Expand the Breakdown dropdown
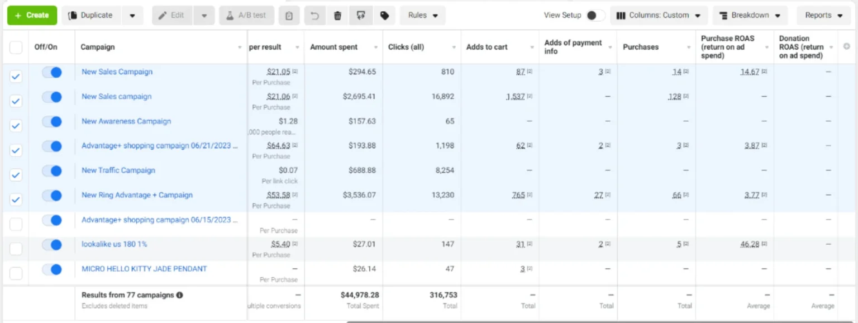 coord(750,16)
